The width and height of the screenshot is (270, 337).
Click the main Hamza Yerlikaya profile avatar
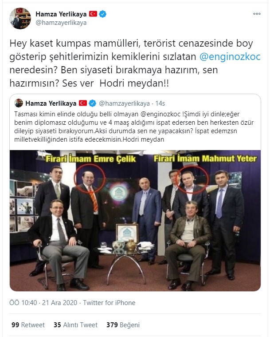click(20, 18)
